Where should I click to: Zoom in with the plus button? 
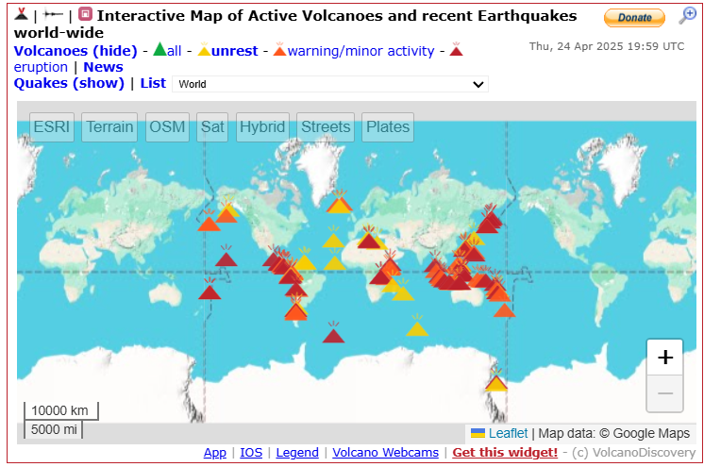coord(665,358)
